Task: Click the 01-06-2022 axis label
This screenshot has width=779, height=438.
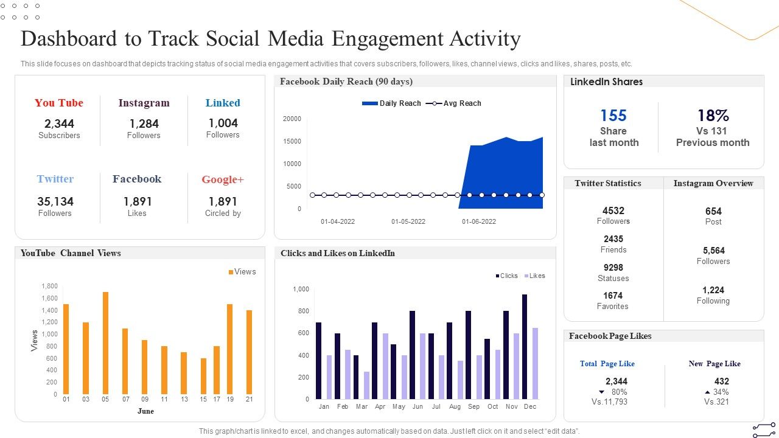Action: click(479, 221)
